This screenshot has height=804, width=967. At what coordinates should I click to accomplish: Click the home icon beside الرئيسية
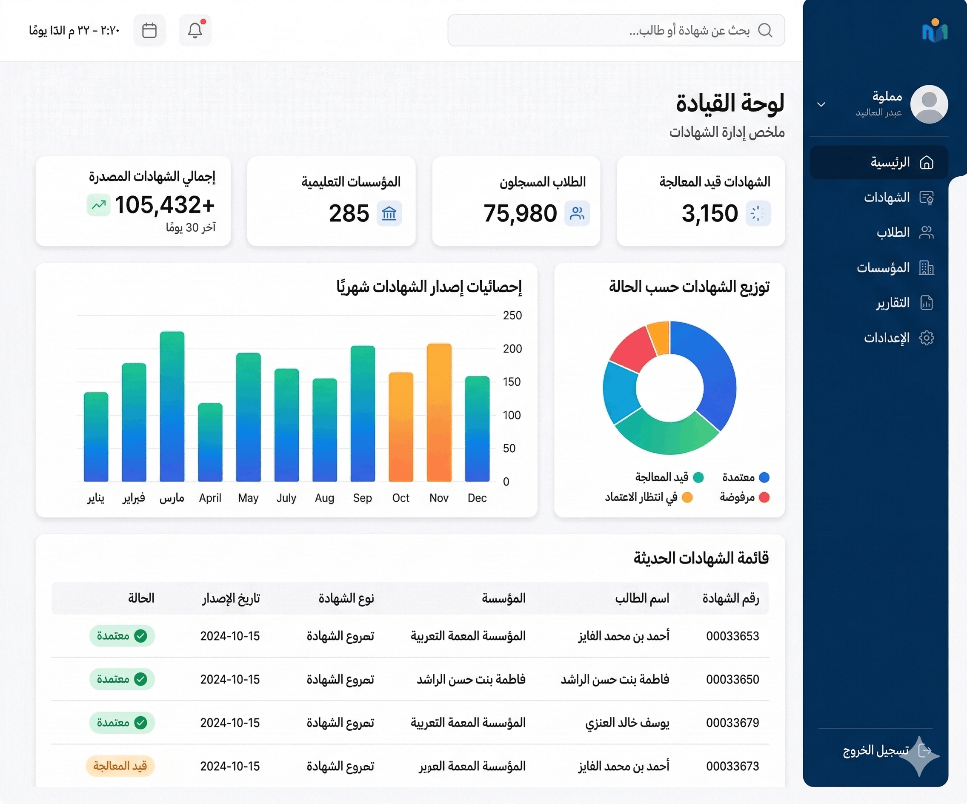926,162
